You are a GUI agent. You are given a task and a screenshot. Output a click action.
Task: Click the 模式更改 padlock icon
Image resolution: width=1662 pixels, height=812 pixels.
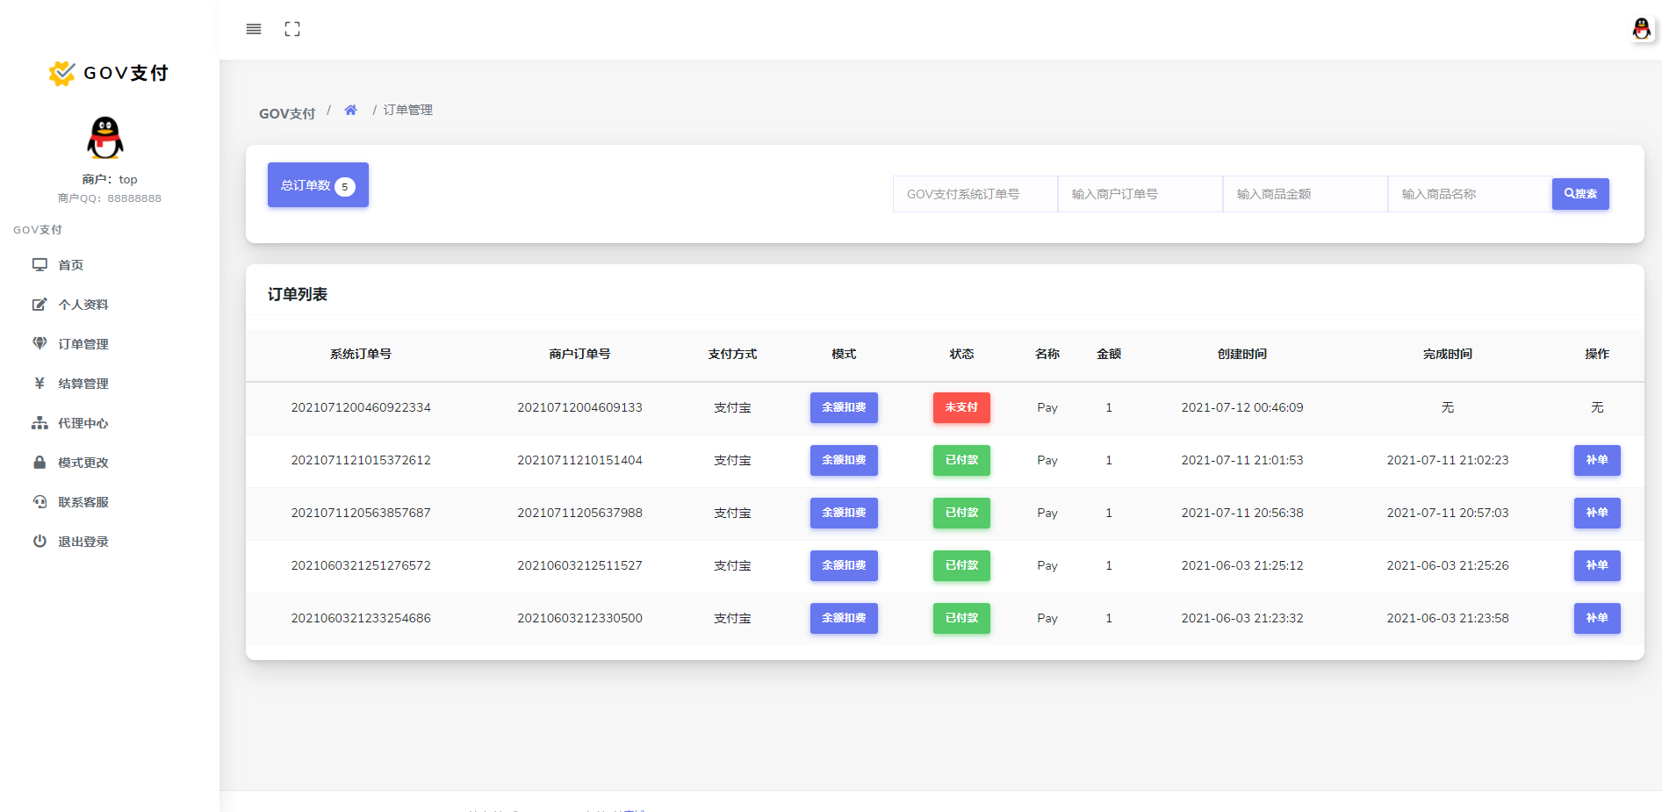point(40,462)
